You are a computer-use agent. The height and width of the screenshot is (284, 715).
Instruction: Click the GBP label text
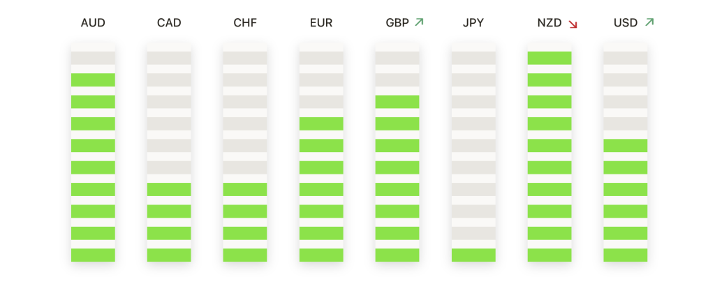(397, 23)
